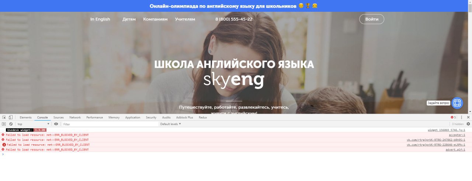Click heading ШКОЛА АНГЛИЙСКОГО ЯЗЫКА
This screenshot has width=472, height=181.
coord(234,64)
